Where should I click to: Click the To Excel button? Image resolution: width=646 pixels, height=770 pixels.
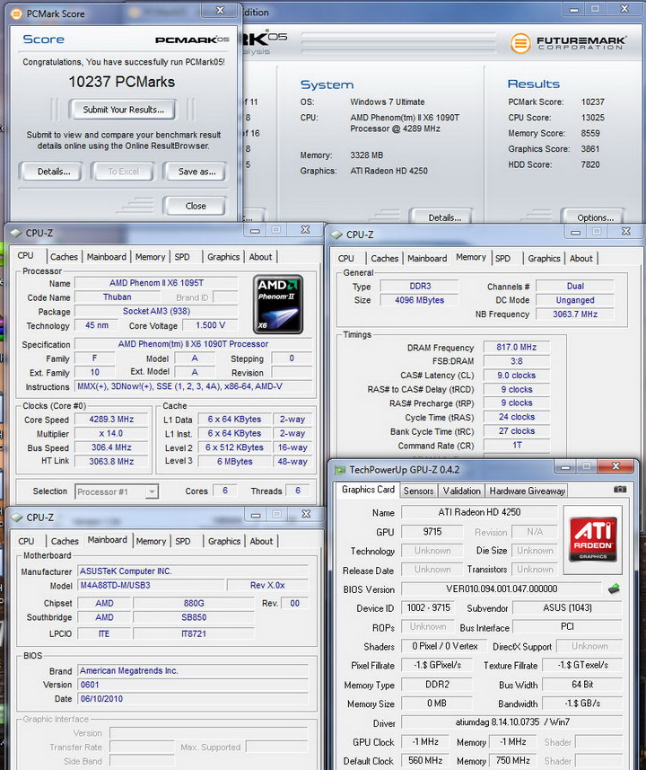123,172
